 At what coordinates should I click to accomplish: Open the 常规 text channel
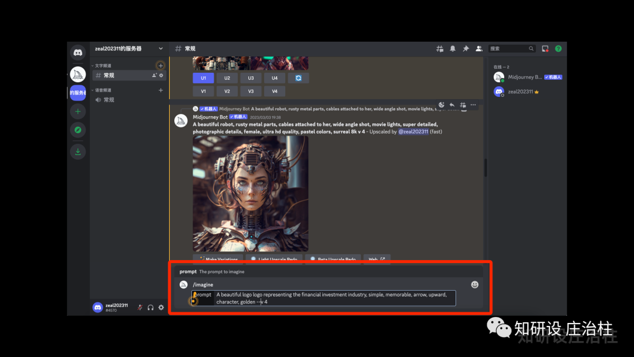coord(129,75)
